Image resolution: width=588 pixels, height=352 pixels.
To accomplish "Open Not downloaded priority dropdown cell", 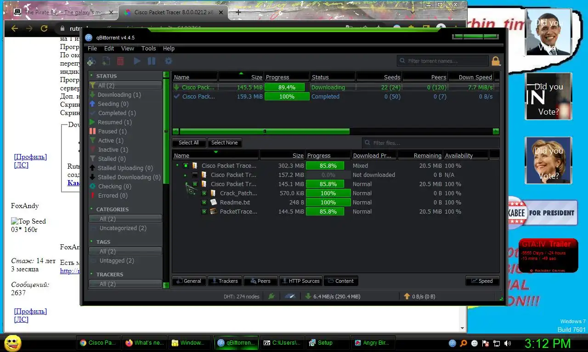I will (x=374, y=175).
